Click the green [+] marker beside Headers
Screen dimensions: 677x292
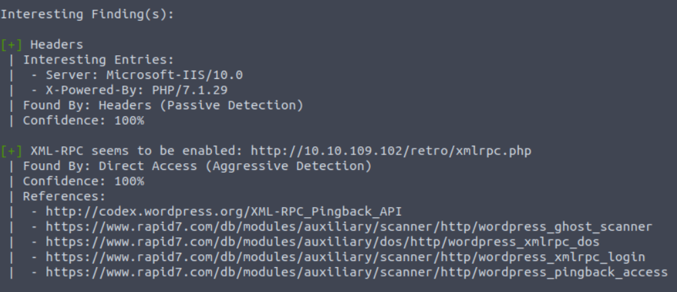click(x=11, y=45)
